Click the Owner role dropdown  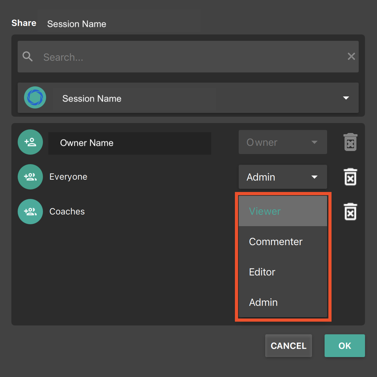click(x=283, y=142)
